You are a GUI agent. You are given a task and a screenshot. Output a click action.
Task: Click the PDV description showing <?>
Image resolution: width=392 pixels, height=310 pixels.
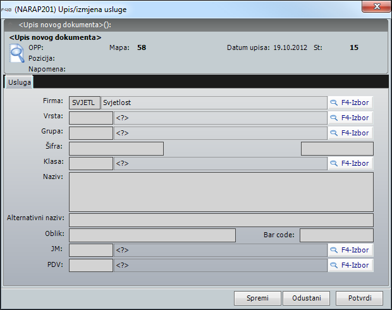tap(221, 265)
